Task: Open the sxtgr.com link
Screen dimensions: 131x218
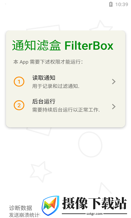Action: (x=94, y=214)
